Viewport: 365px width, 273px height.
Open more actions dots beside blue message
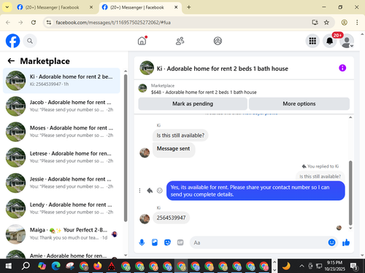point(139,191)
